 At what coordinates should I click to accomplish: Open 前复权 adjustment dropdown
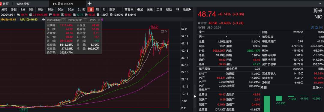point(129,10)
